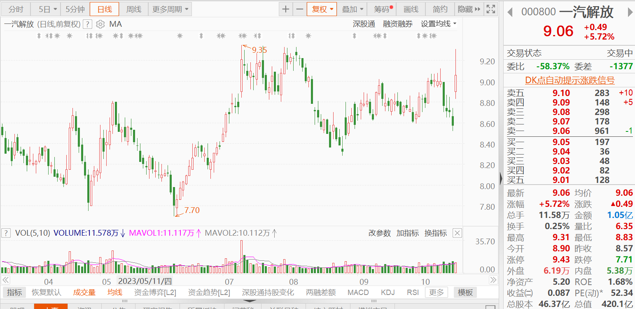Select the 5分钟 period tab
This screenshot has height=309, width=635.
(75, 9)
